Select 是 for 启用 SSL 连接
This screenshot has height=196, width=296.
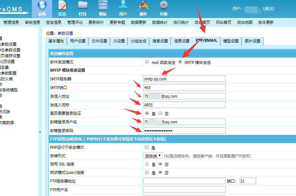coord(147,164)
